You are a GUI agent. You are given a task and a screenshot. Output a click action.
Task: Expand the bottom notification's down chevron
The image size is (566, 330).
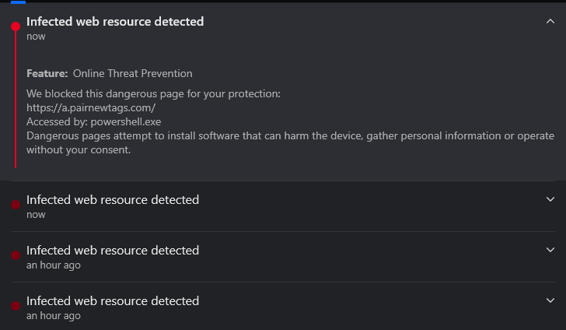[550, 300]
